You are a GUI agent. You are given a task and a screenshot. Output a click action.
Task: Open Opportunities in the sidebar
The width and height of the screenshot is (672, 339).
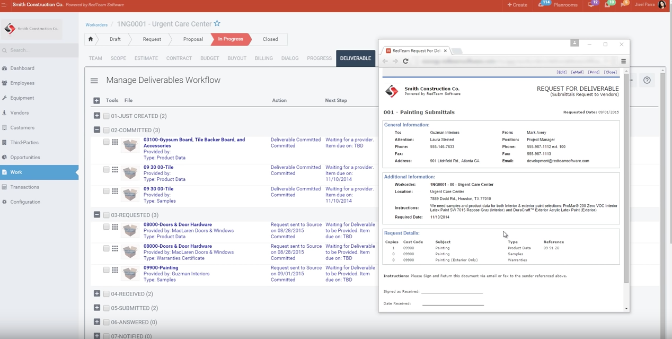25,158
